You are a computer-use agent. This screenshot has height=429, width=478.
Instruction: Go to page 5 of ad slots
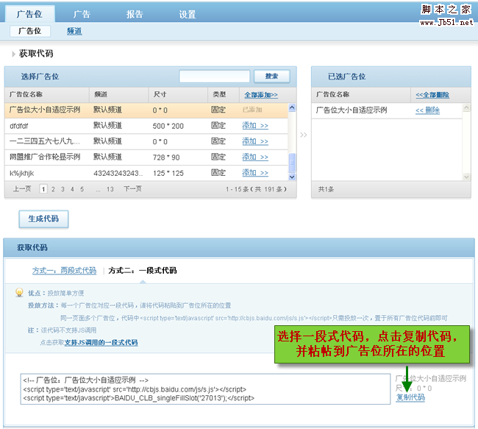point(82,189)
